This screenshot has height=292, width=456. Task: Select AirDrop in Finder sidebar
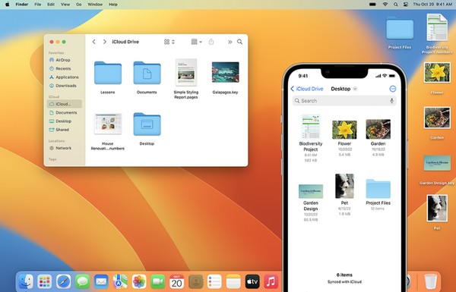(65, 60)
